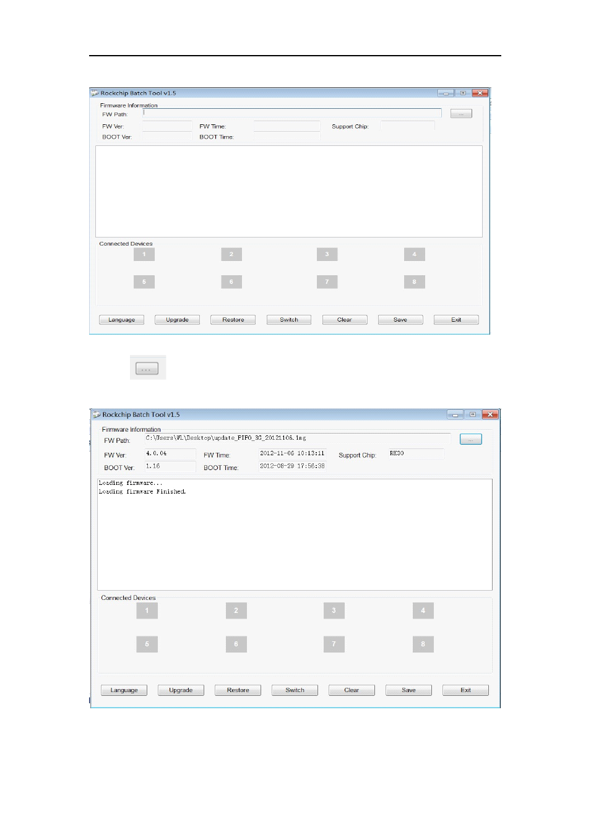Click the Rockchip app icon in the empty-firmware window title bar
The height and width of the screenshot is (835, 591).
[95, 93]
